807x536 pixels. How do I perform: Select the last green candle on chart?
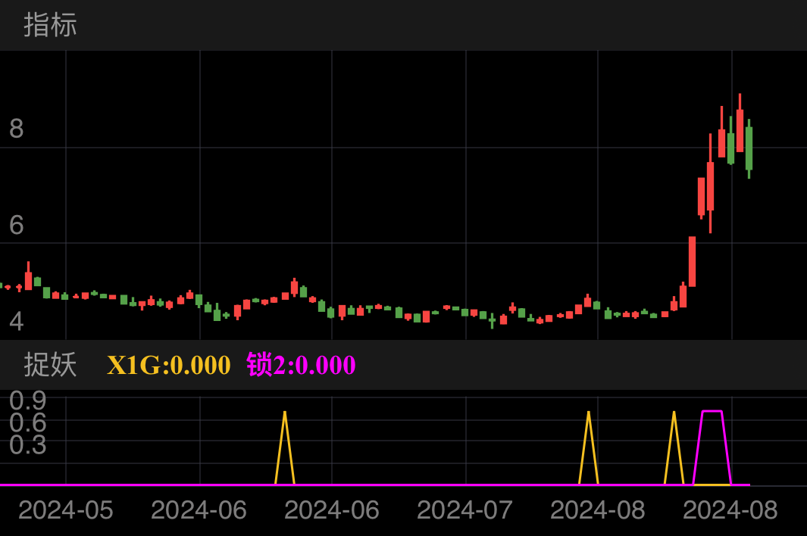click(x=749, y=148)
